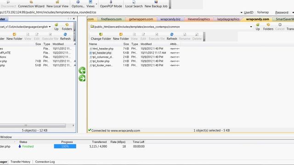Switch to the wrapcandy.biz tab
The image size is (294, 165).
[x=170, y=19]
